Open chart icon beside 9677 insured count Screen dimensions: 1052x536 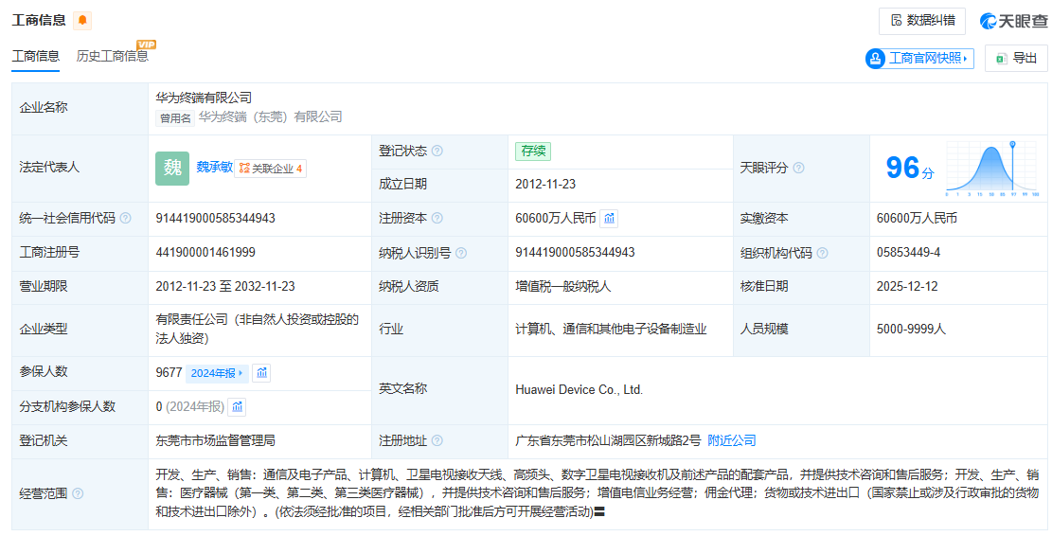(x=261, y=373)
